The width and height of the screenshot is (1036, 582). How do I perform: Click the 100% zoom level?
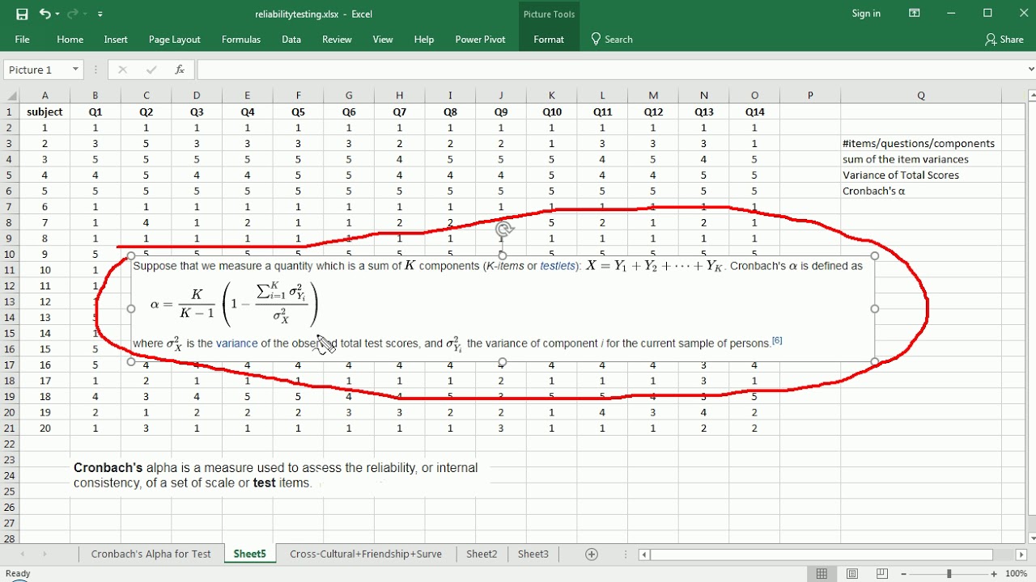(1017, 574)
